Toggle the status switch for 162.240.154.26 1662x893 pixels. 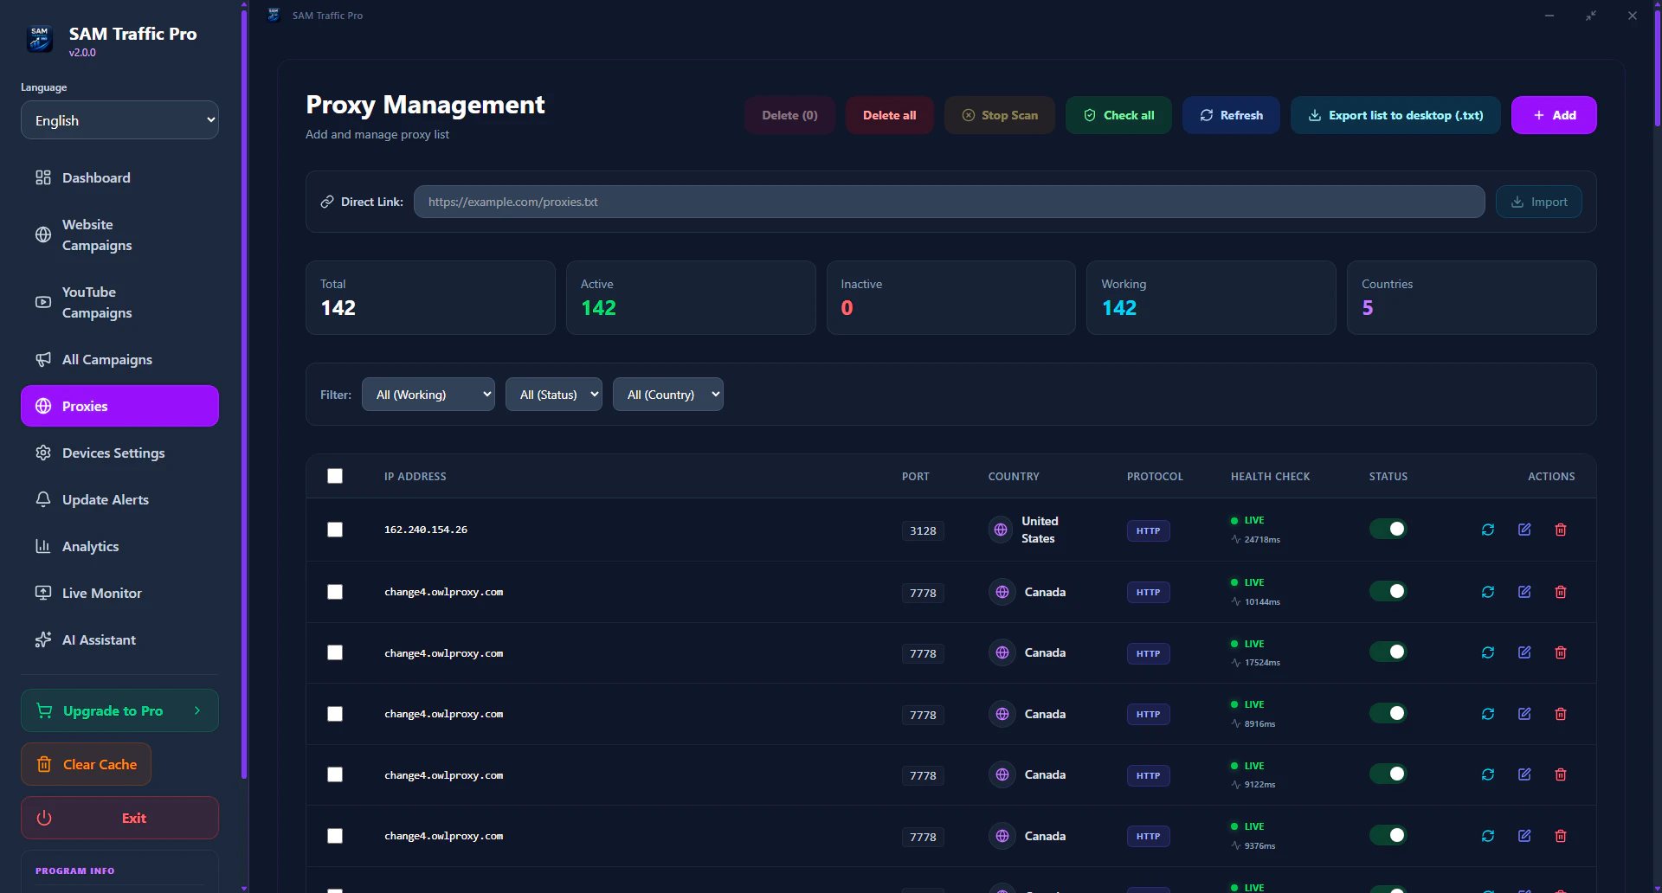[1388, 529]
